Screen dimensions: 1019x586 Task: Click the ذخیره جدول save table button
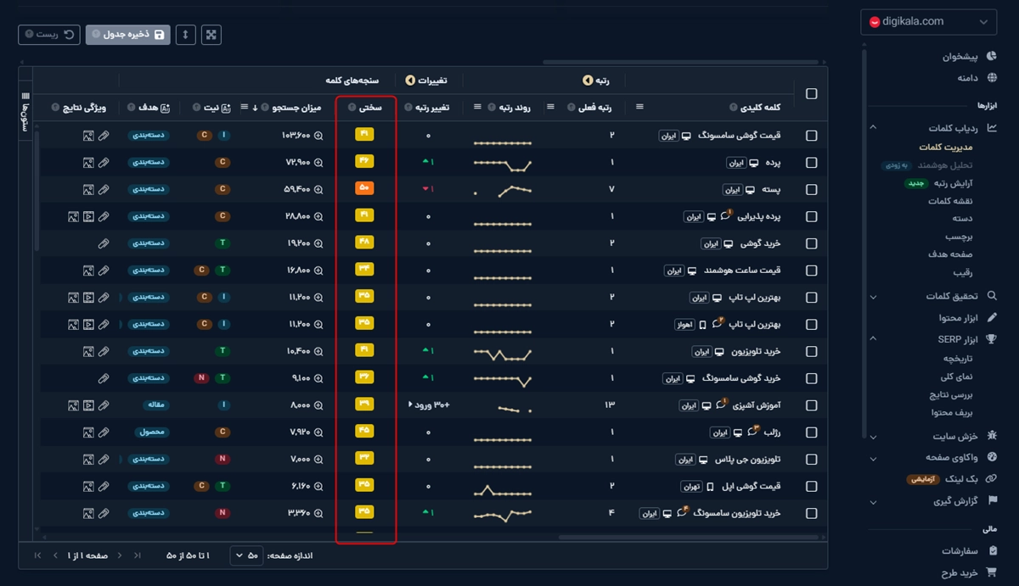[x=128, y=35]
